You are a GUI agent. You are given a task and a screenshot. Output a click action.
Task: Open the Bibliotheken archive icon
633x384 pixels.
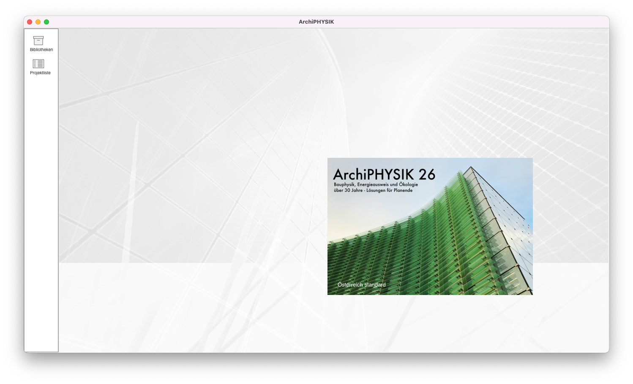38,41
